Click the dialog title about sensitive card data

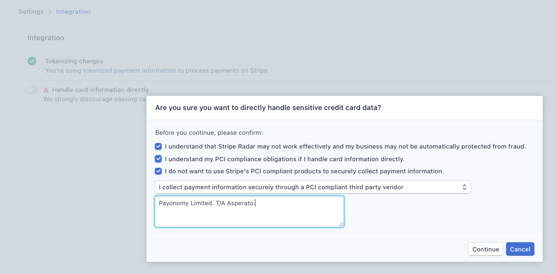coord(268,108)
